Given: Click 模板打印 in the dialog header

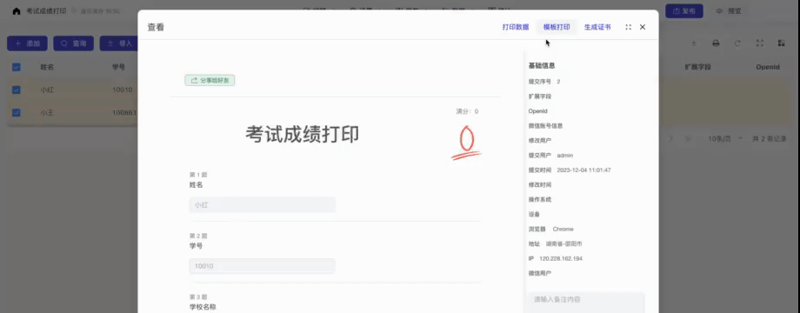Looking at the screenshot, I should 557,27.
